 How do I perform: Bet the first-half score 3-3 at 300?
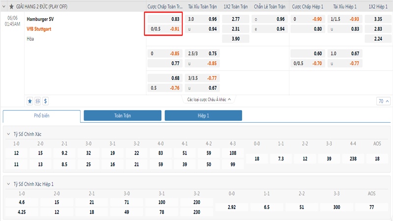click(x=337, y=207)
